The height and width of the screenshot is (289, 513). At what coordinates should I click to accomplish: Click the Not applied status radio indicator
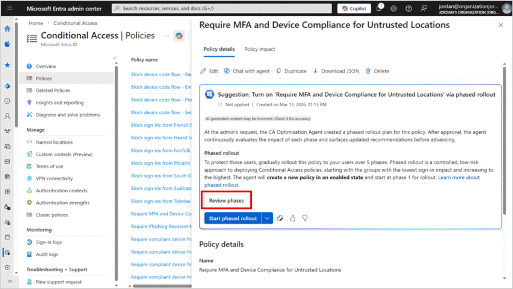click(x=221, y=105)
